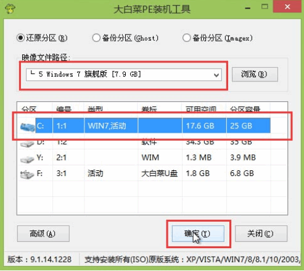Click the 高级 (A) advanced button
304x271 pixels.
click(43, 233)
